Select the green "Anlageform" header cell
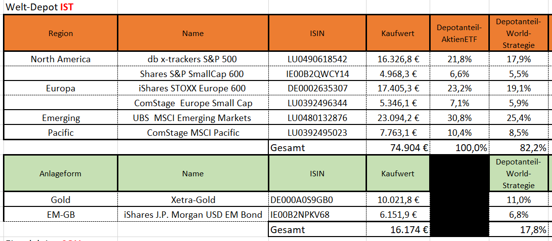 point(61,174)
